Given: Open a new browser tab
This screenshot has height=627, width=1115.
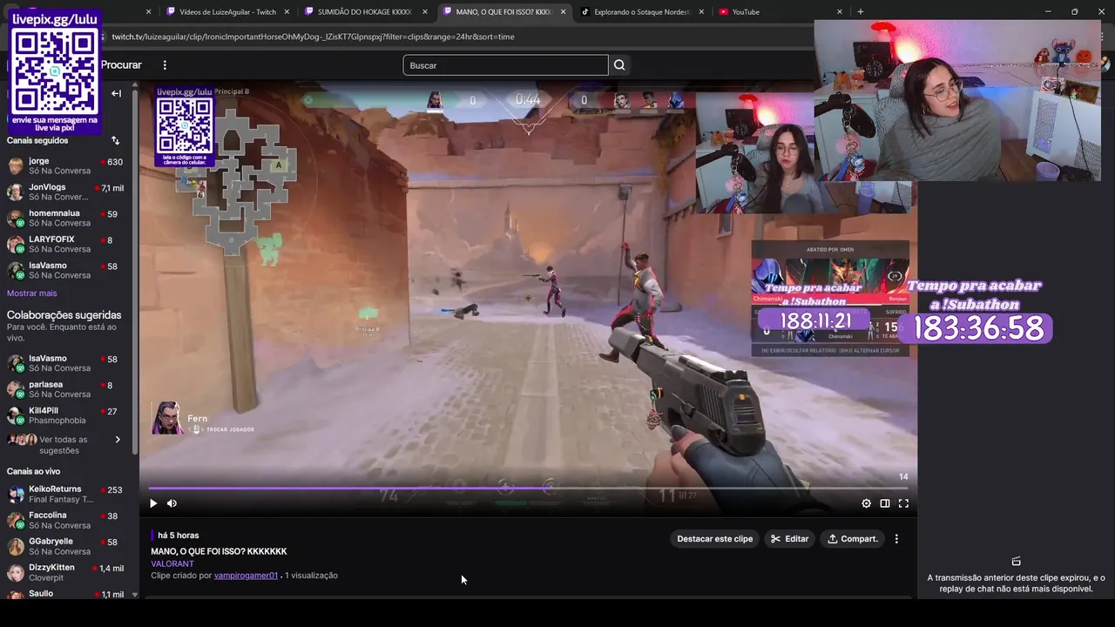Looking at the screenshot, I should coord(861,12).
